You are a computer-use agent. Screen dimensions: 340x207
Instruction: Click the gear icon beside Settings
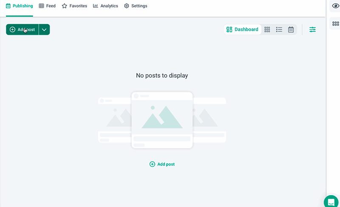[127, 6]
